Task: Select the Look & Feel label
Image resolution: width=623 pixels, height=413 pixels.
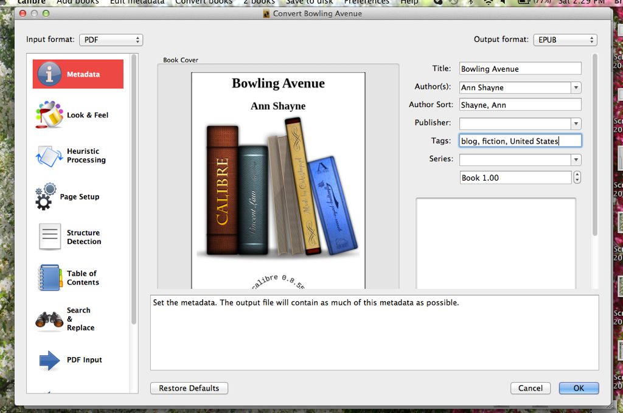Action: coord(88,115)
